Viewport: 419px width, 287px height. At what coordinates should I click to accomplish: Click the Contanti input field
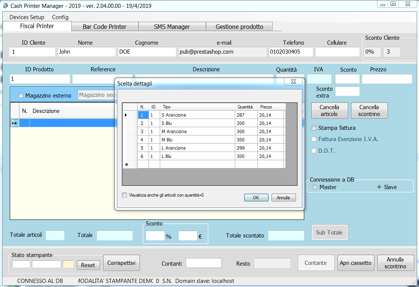click(x=203, y=263)
